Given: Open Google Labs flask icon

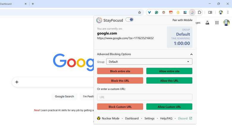Looking at the screenshot, I should pos(207,23).
